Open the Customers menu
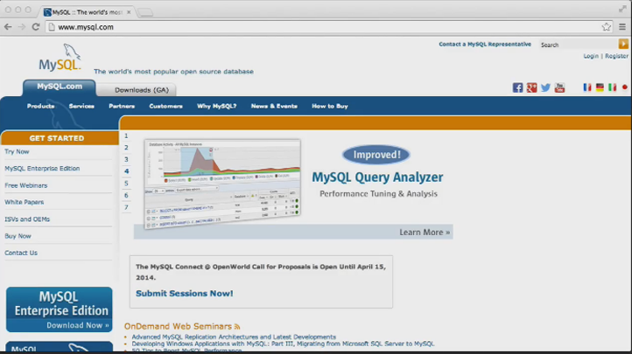Screen dimensions: 632x354 165,107
